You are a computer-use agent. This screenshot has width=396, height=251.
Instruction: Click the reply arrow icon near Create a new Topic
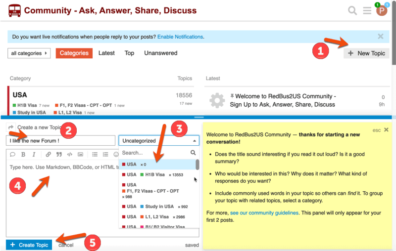click(x=10, y=127)
